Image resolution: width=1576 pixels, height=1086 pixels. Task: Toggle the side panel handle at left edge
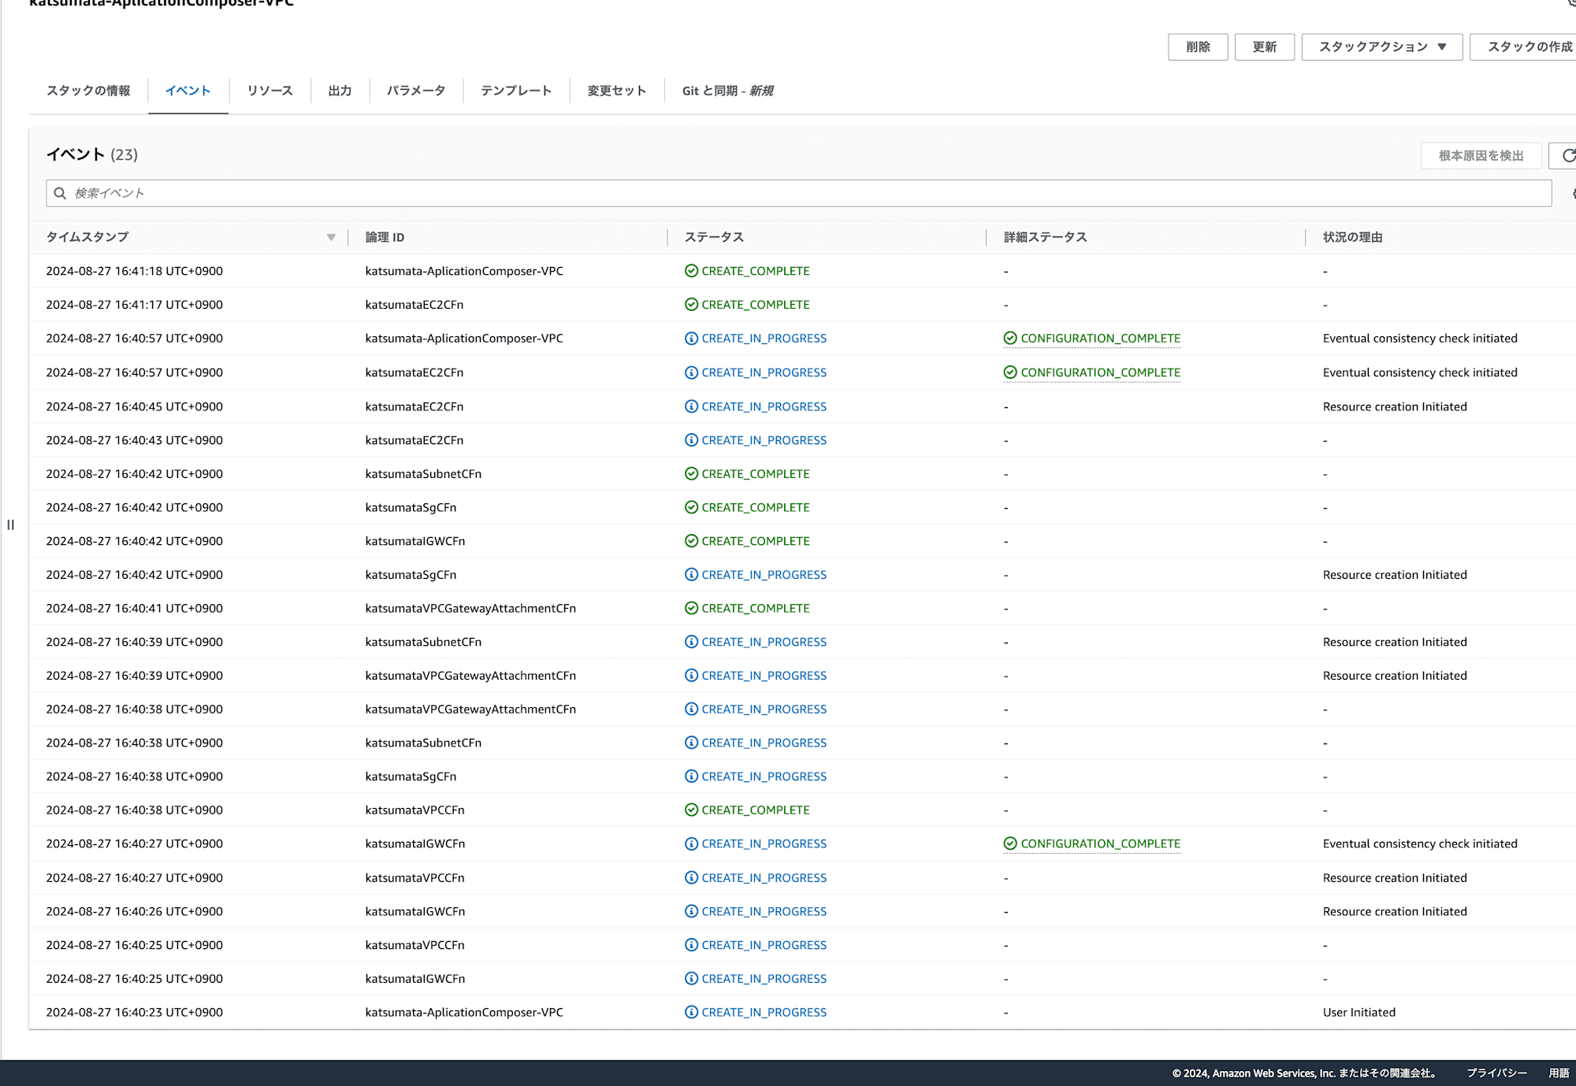[x=10, y=524]
